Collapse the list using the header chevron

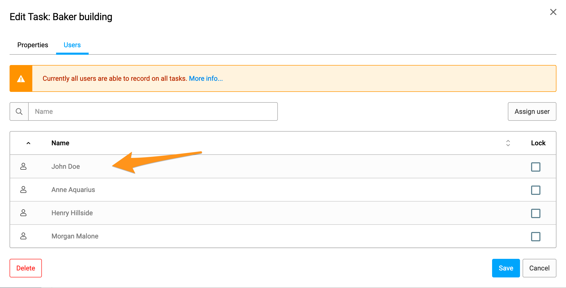[x=28, y=143]
